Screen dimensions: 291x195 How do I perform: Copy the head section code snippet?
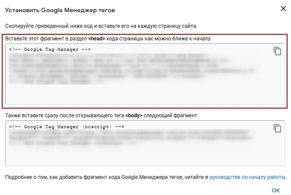(277, 51)
